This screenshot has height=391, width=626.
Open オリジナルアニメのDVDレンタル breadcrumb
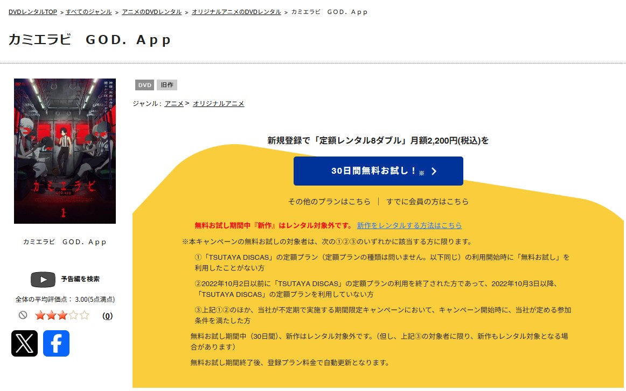237,12
